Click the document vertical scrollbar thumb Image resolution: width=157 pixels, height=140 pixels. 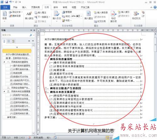[x=155, y=44]
